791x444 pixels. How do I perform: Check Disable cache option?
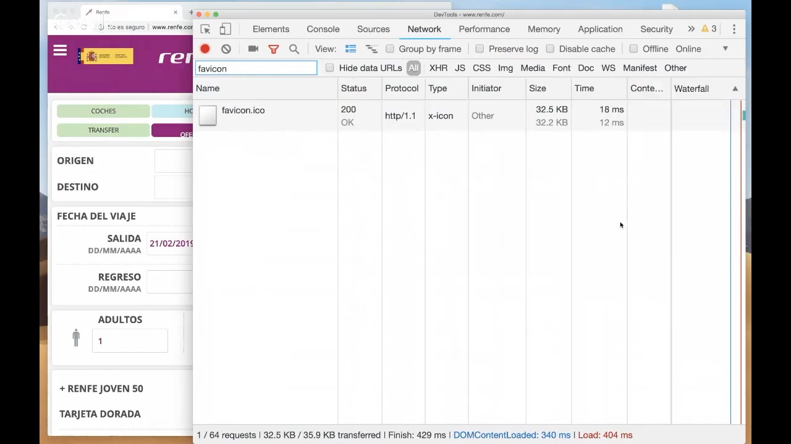550,49
